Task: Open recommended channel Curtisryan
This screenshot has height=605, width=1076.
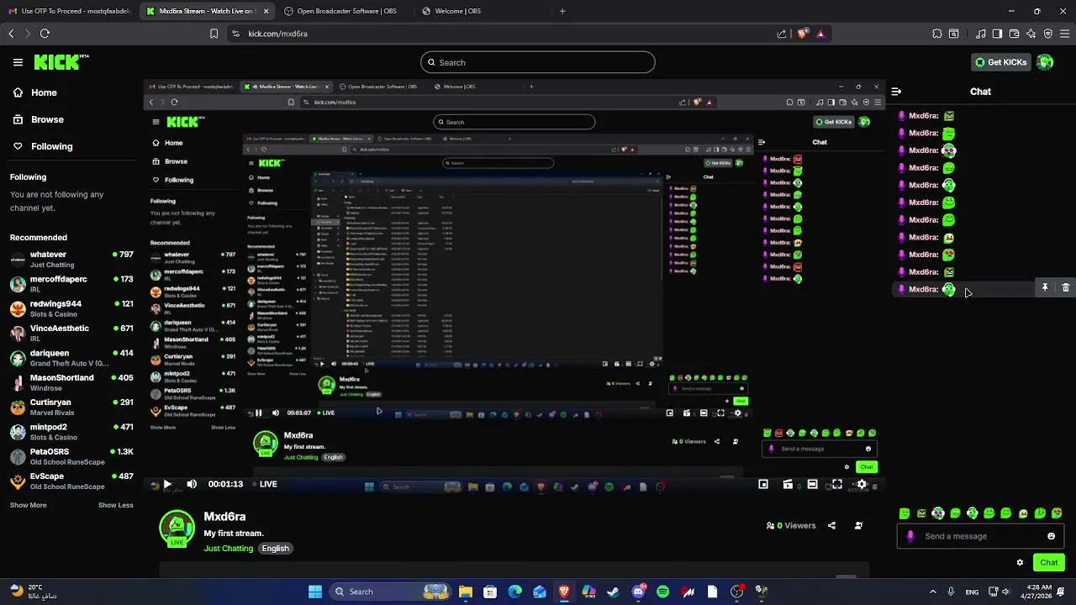Action: click(x=71, y=407)
